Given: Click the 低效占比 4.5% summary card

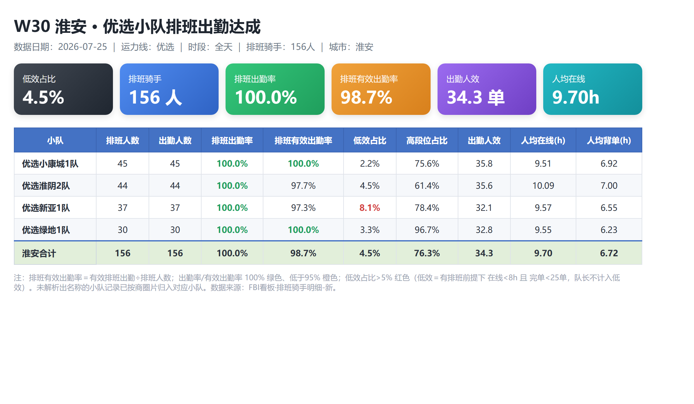Looking at the screenshot, I should (63, 89).
